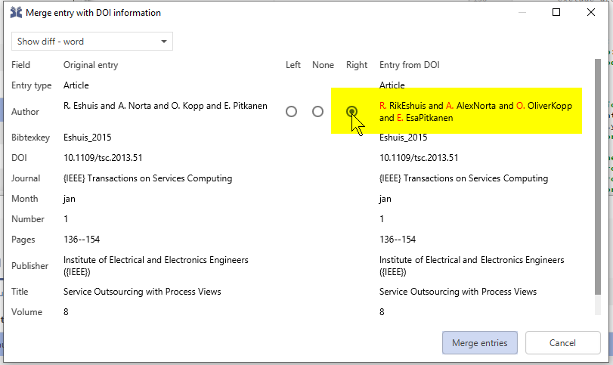613x365 pixels.
Task: Click the vertical scrollbar of the dialog
Action: point(597,177)
